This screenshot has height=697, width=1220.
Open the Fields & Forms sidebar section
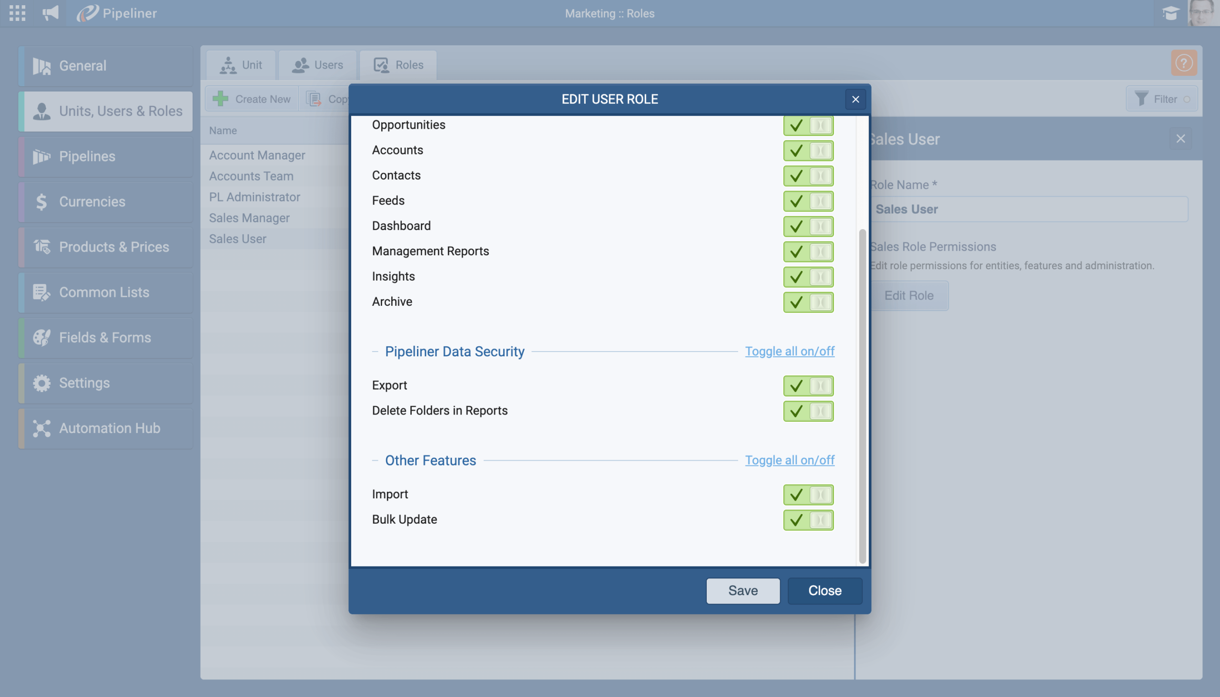tap(106, 337)
